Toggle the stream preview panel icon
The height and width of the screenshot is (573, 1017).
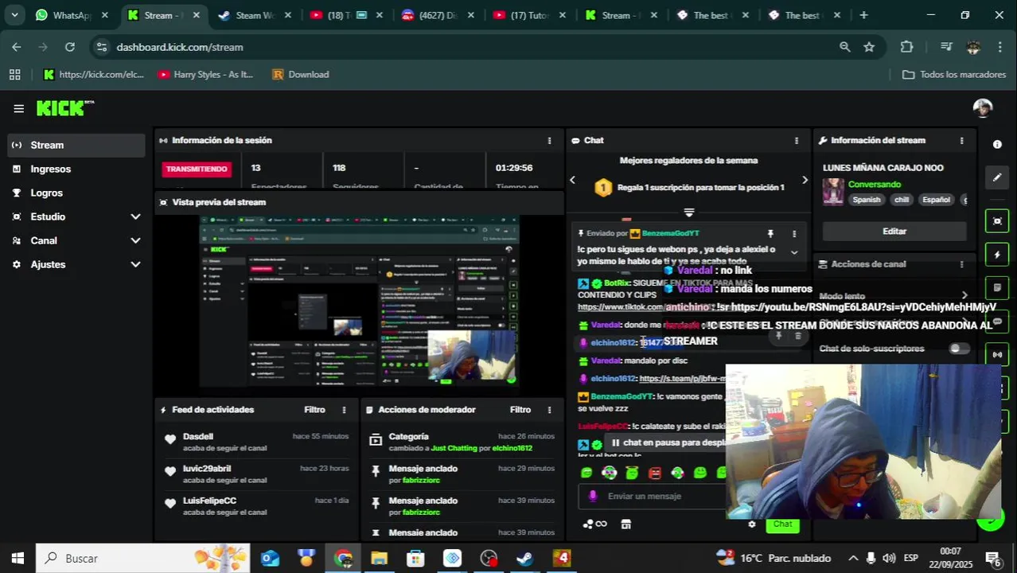coord(997,221)
